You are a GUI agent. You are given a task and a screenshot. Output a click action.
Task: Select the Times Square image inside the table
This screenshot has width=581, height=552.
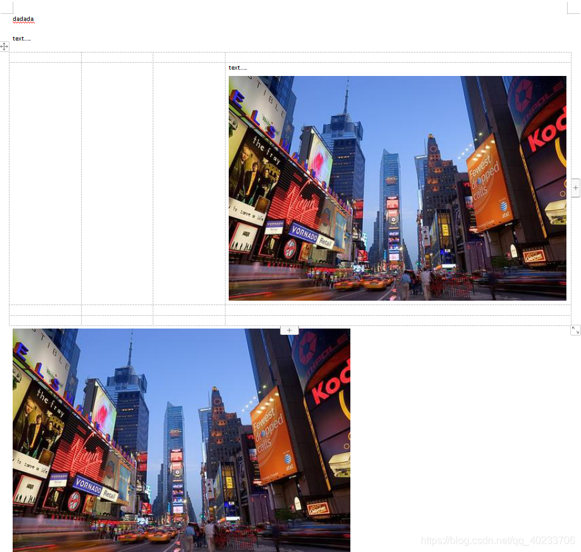(x=397, y=188)
